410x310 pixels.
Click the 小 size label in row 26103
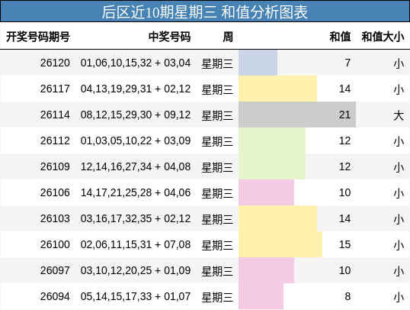click(x=399, y=219)
